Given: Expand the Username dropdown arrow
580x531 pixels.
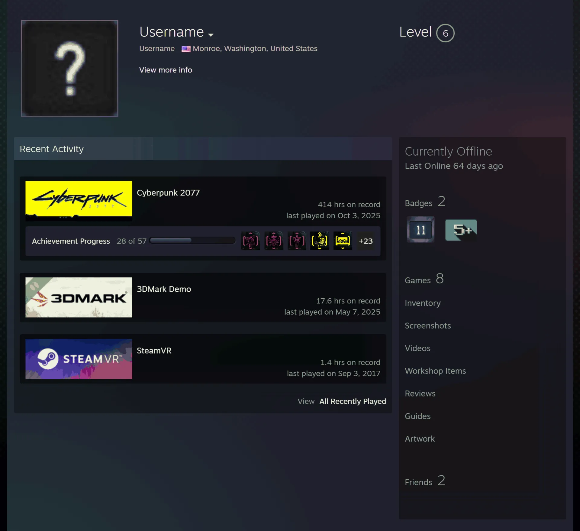Looking at the screenshot, I should pos(211,35).
